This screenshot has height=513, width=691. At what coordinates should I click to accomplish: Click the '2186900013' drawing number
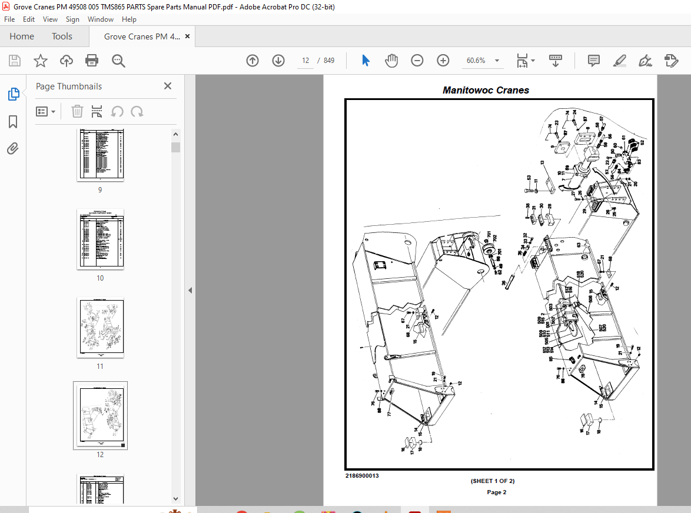(362, 475)
